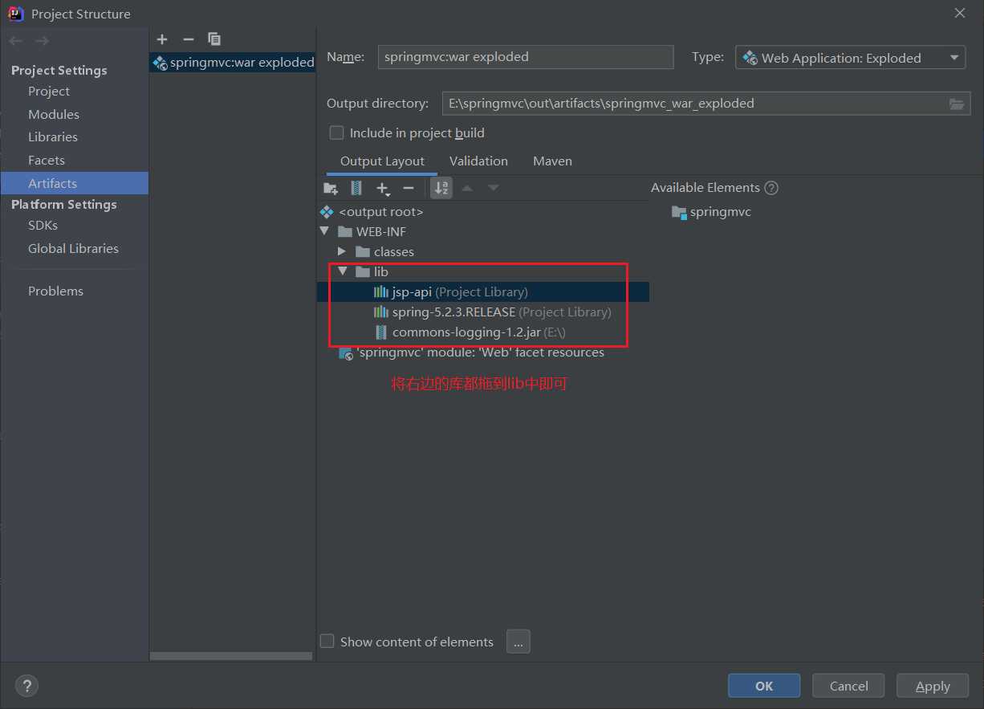Click the help button at bottom left

pyautogui.click(x=26, y=686)
